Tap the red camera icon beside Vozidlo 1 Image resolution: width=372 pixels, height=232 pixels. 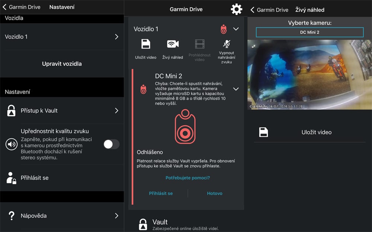click(224, 29)
